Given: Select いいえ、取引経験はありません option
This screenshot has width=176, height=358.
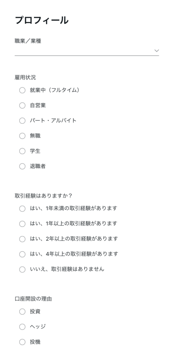Looking at the screenshot, I should 22,270.
